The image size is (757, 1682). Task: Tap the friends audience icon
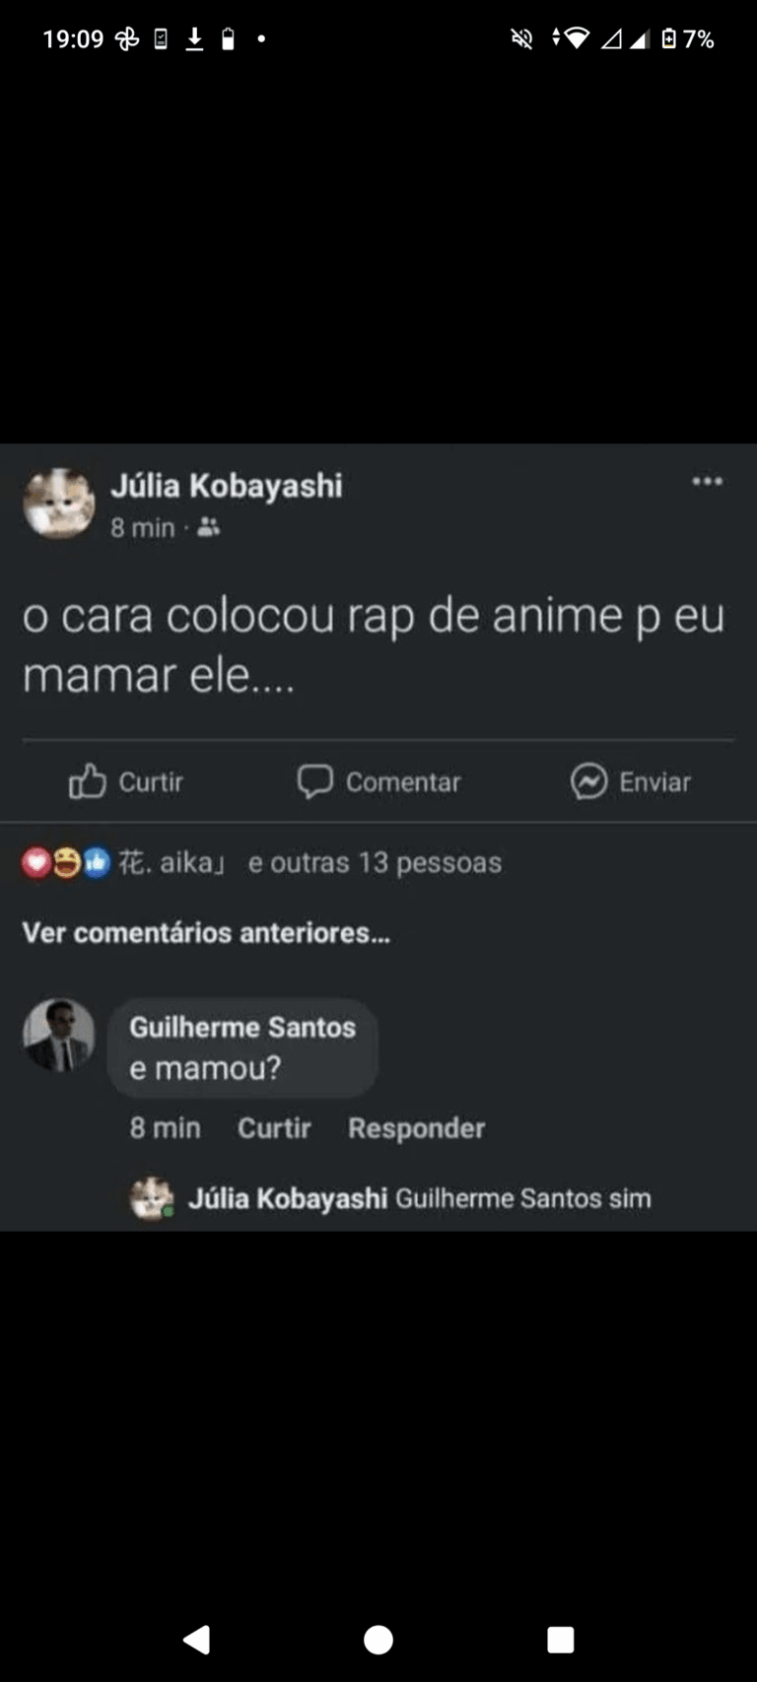click(x=208, y=528)
